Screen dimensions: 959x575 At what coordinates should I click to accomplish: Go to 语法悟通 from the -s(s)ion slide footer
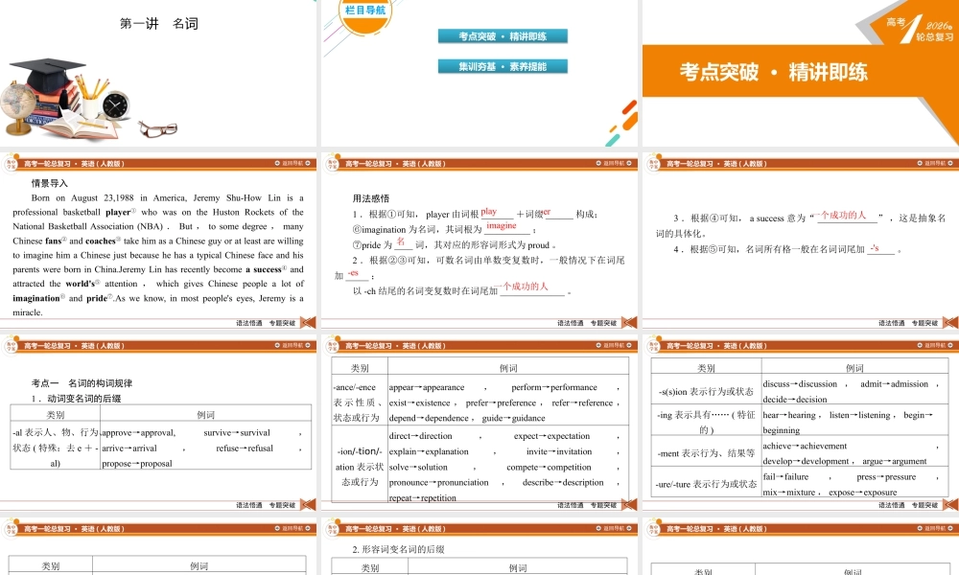click(892, 505)
